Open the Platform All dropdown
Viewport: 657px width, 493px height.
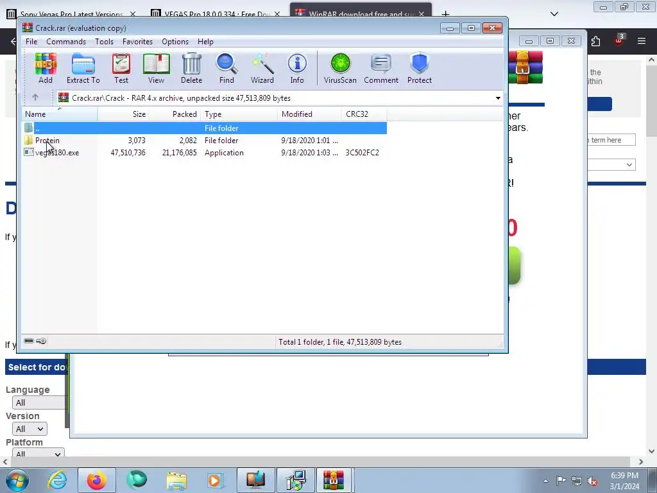point(38,454)
